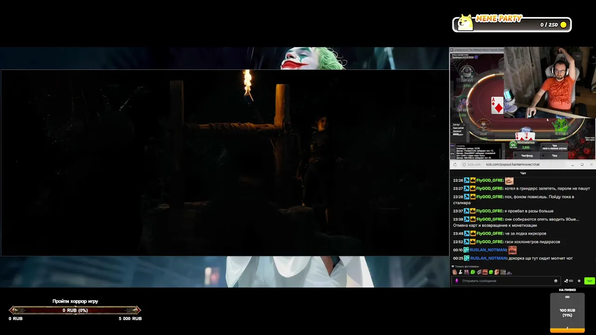
Task: Focus Отправить сообщение message field
Action: 505,281
